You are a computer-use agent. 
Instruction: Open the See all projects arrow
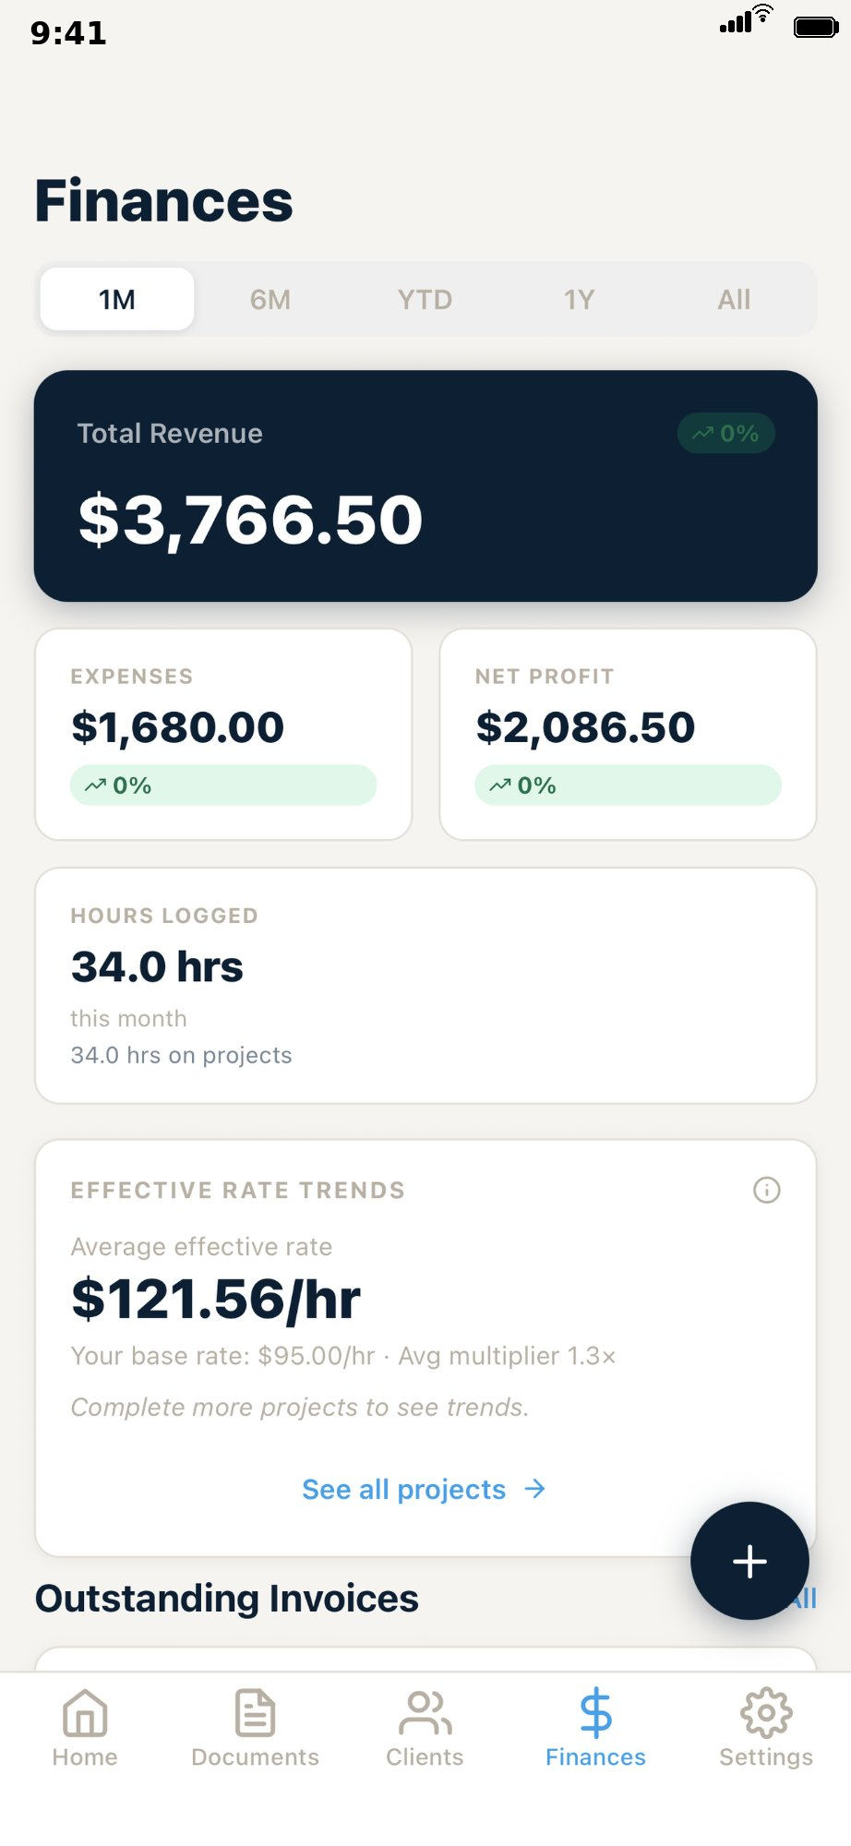click(x=535, y=1489)
